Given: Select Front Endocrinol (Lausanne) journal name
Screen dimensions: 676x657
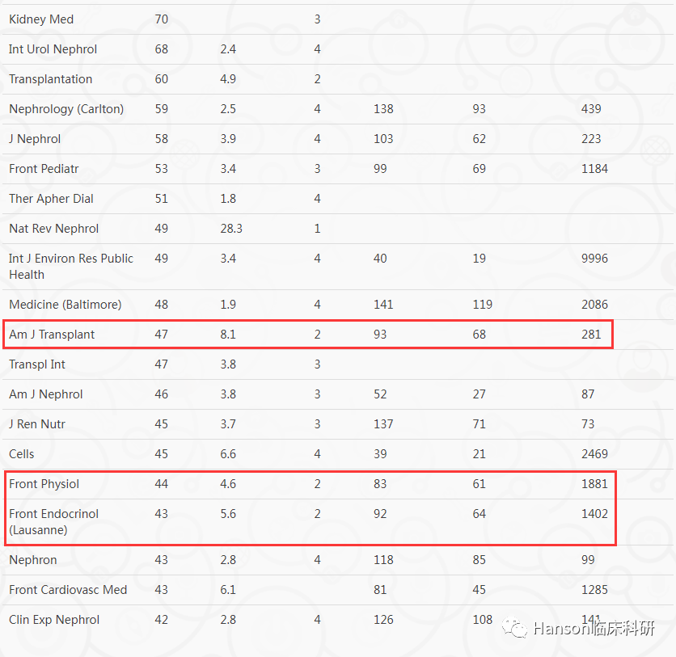Looking at the screenshot, I should click(x=54, y=522).
